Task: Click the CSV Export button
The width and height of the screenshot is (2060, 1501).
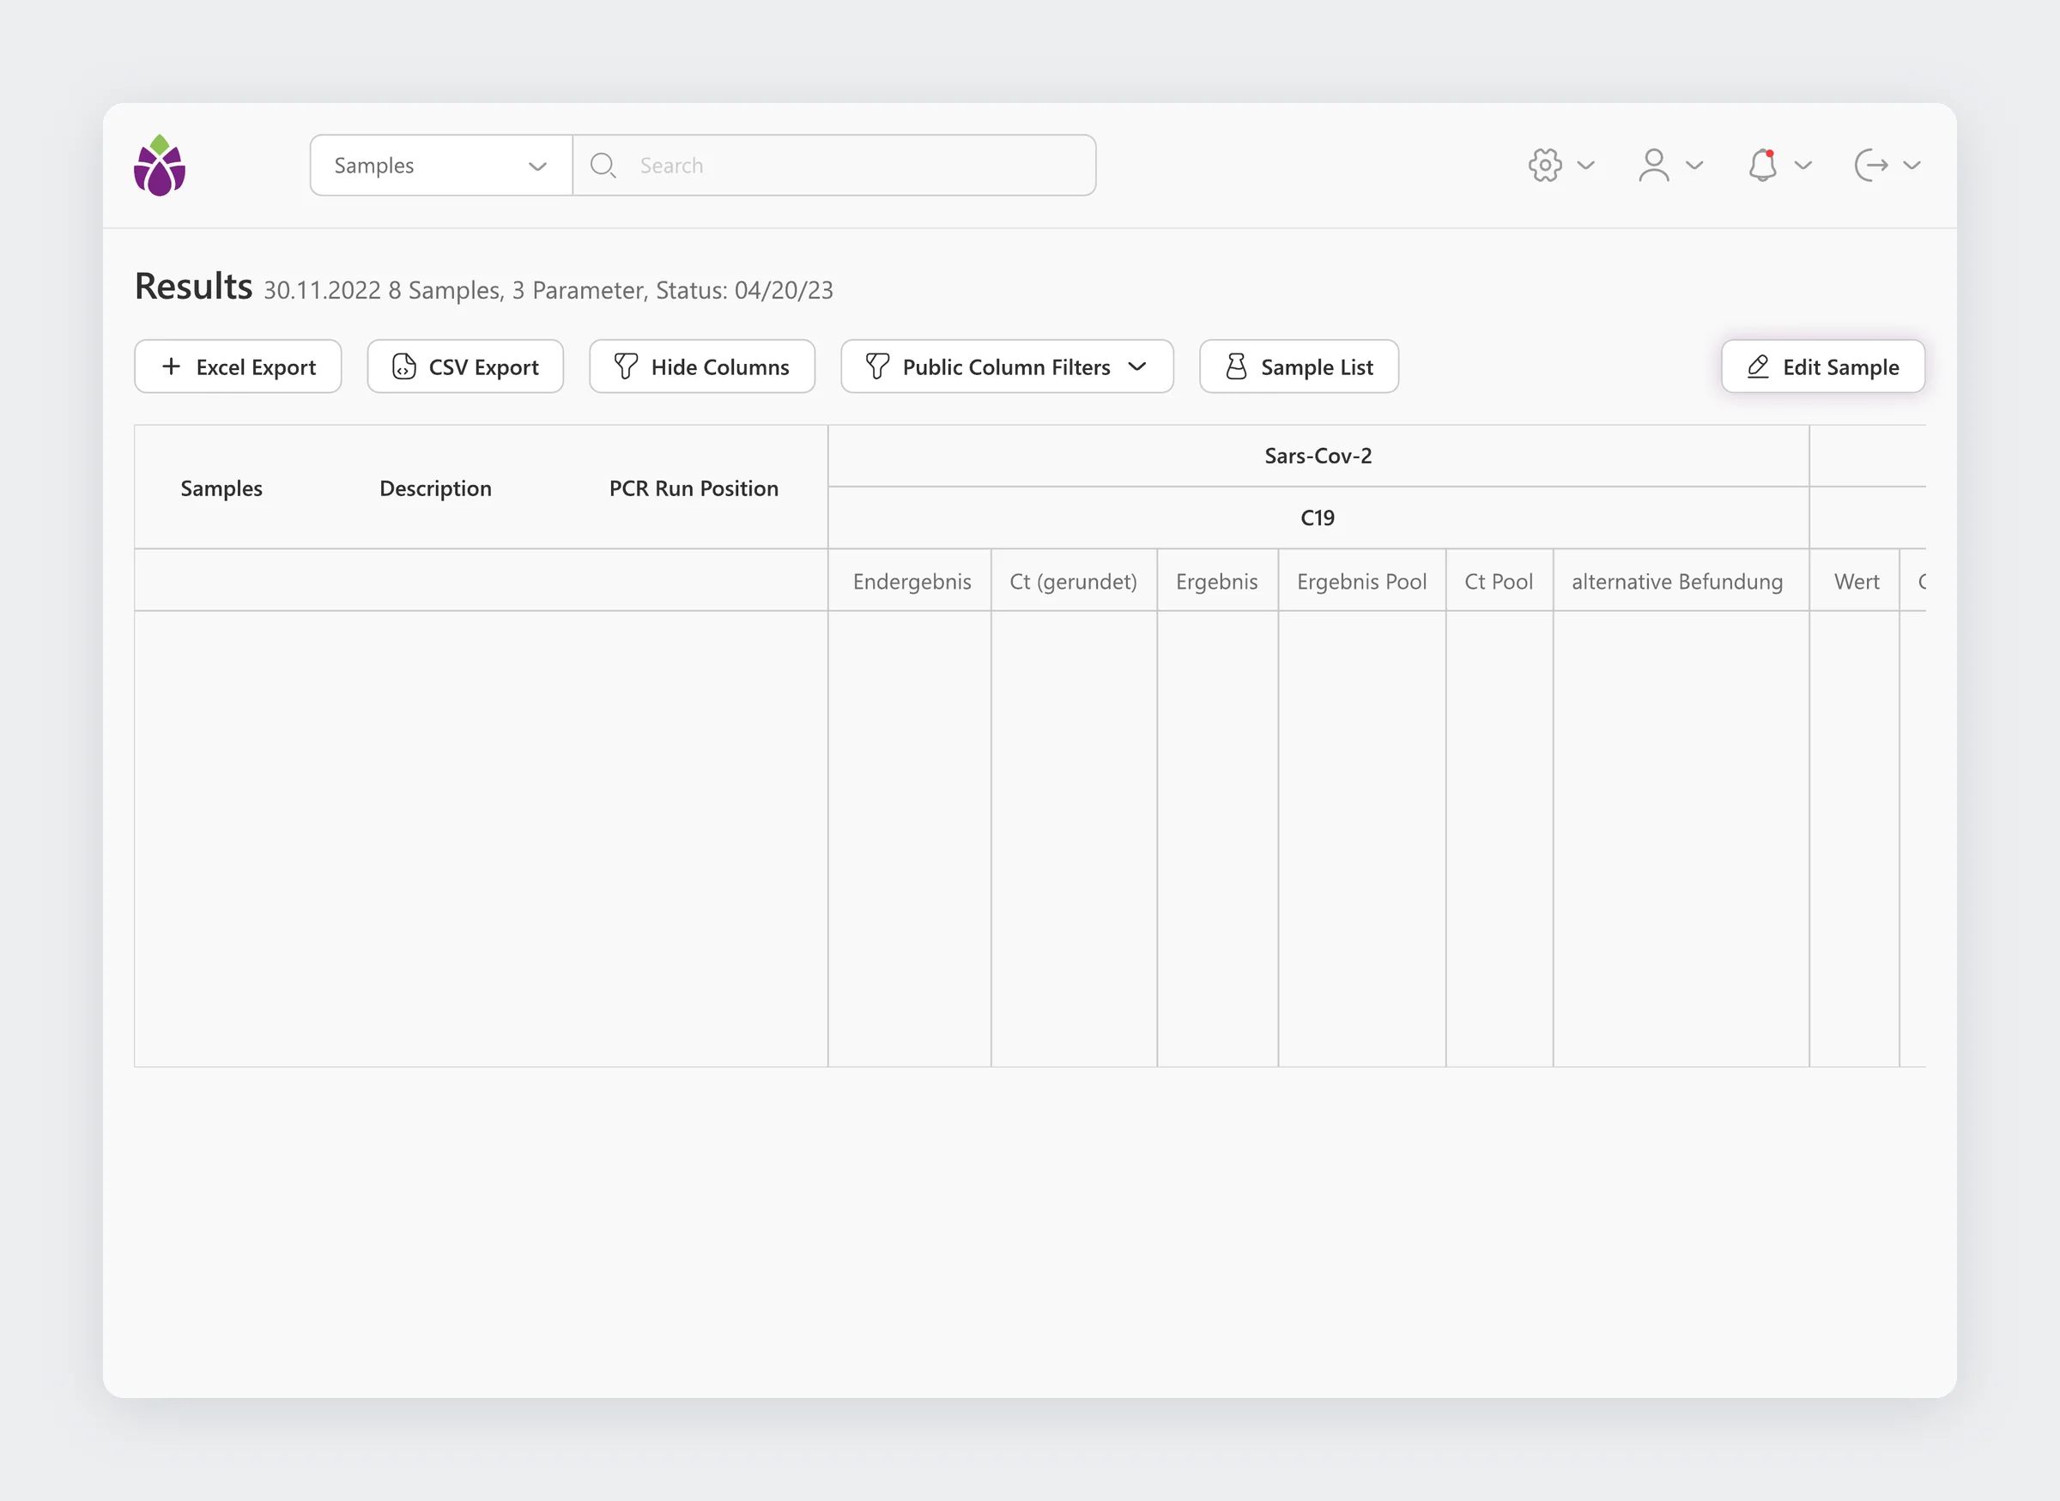Action: click(465, 367)
